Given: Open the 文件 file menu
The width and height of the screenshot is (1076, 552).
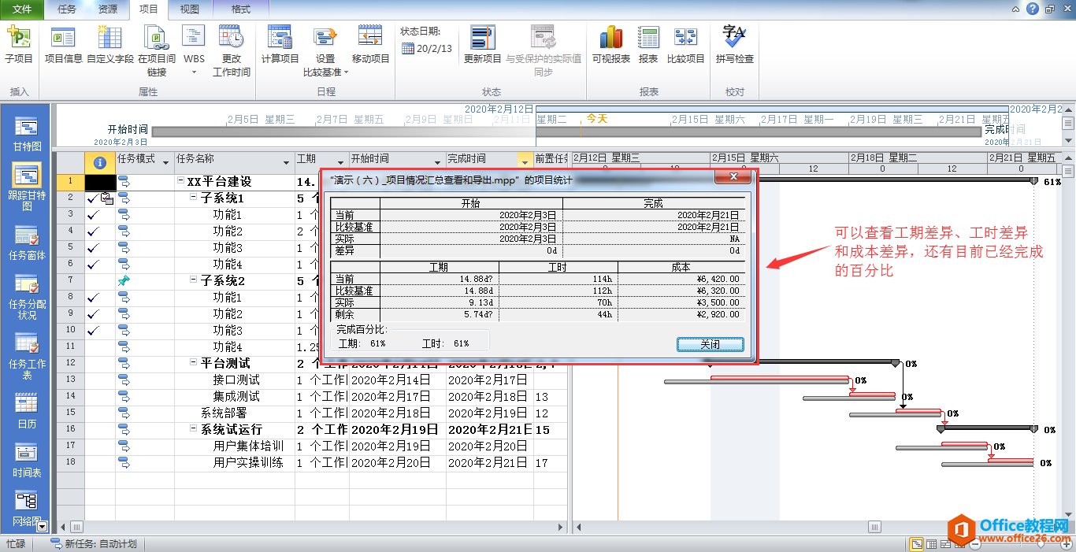Looking at the screenshot, I should click(23, 9).
